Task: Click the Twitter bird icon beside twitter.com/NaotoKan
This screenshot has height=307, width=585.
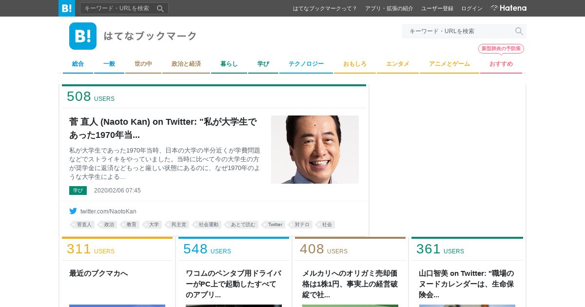Action: [x=73, y=211]
